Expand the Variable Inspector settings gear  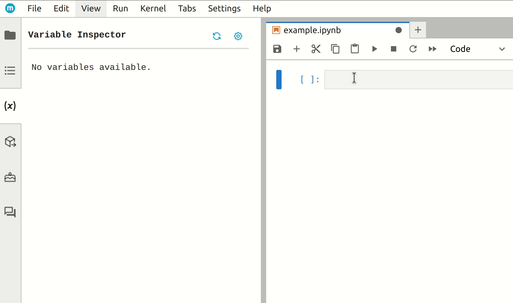(238, 36)
